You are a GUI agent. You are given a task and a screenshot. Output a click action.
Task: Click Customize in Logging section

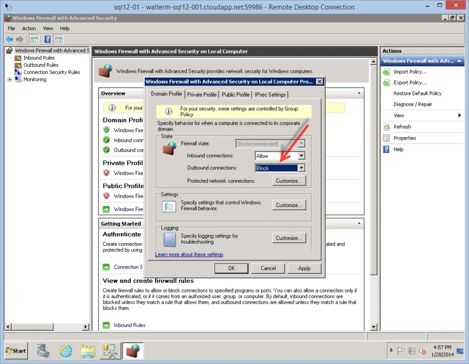289,238
